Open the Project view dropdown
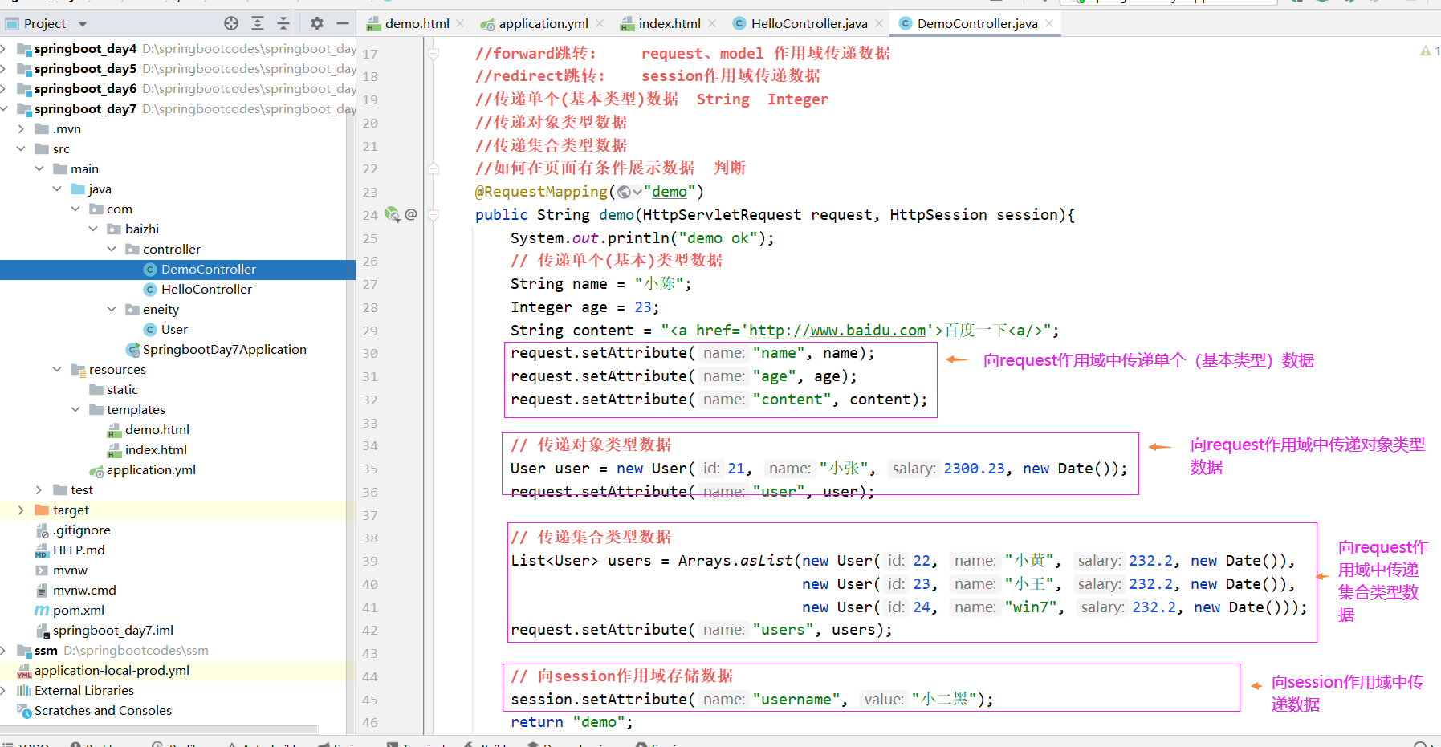Image resolution: width=1441 pixels, height=747 pixels. 83,24
